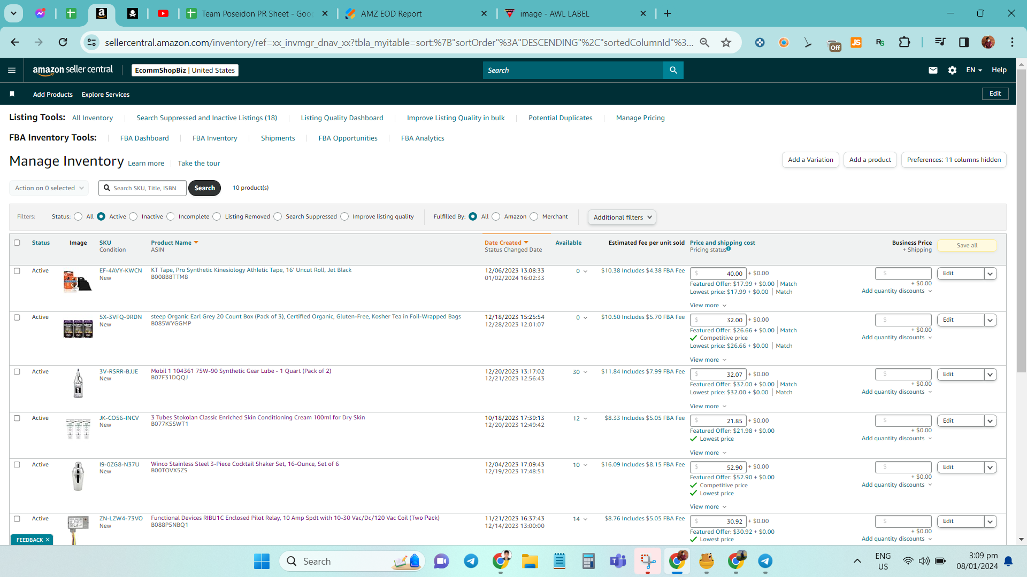Viewport: 1027px width, 577px height.
Task: Check the KT Tape row checkbox
Action: pyautogui.click(x=17, y=271)
